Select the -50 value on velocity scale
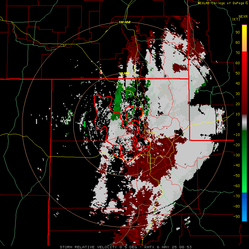This screenshot has width=249, height=249. (237, 176)
